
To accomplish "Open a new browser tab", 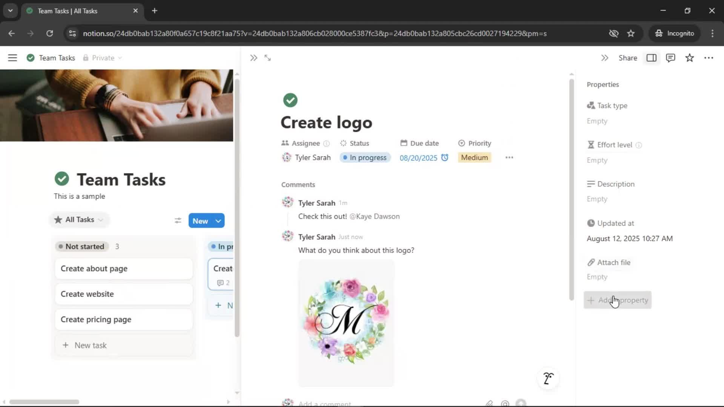I will tap(155, 11).
